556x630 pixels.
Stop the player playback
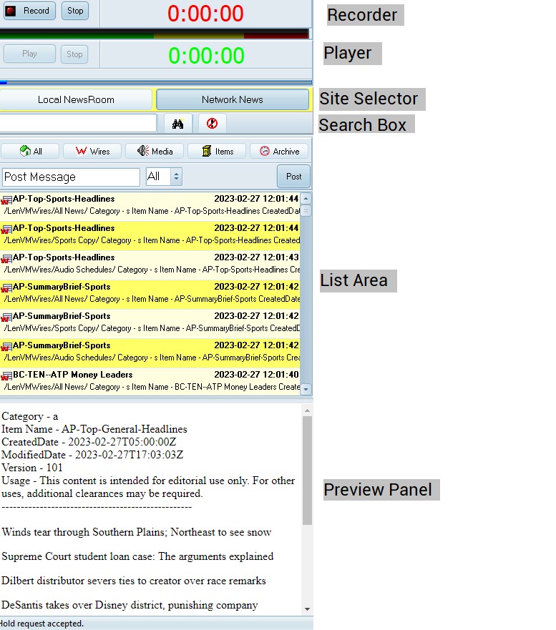pos(74,54)
